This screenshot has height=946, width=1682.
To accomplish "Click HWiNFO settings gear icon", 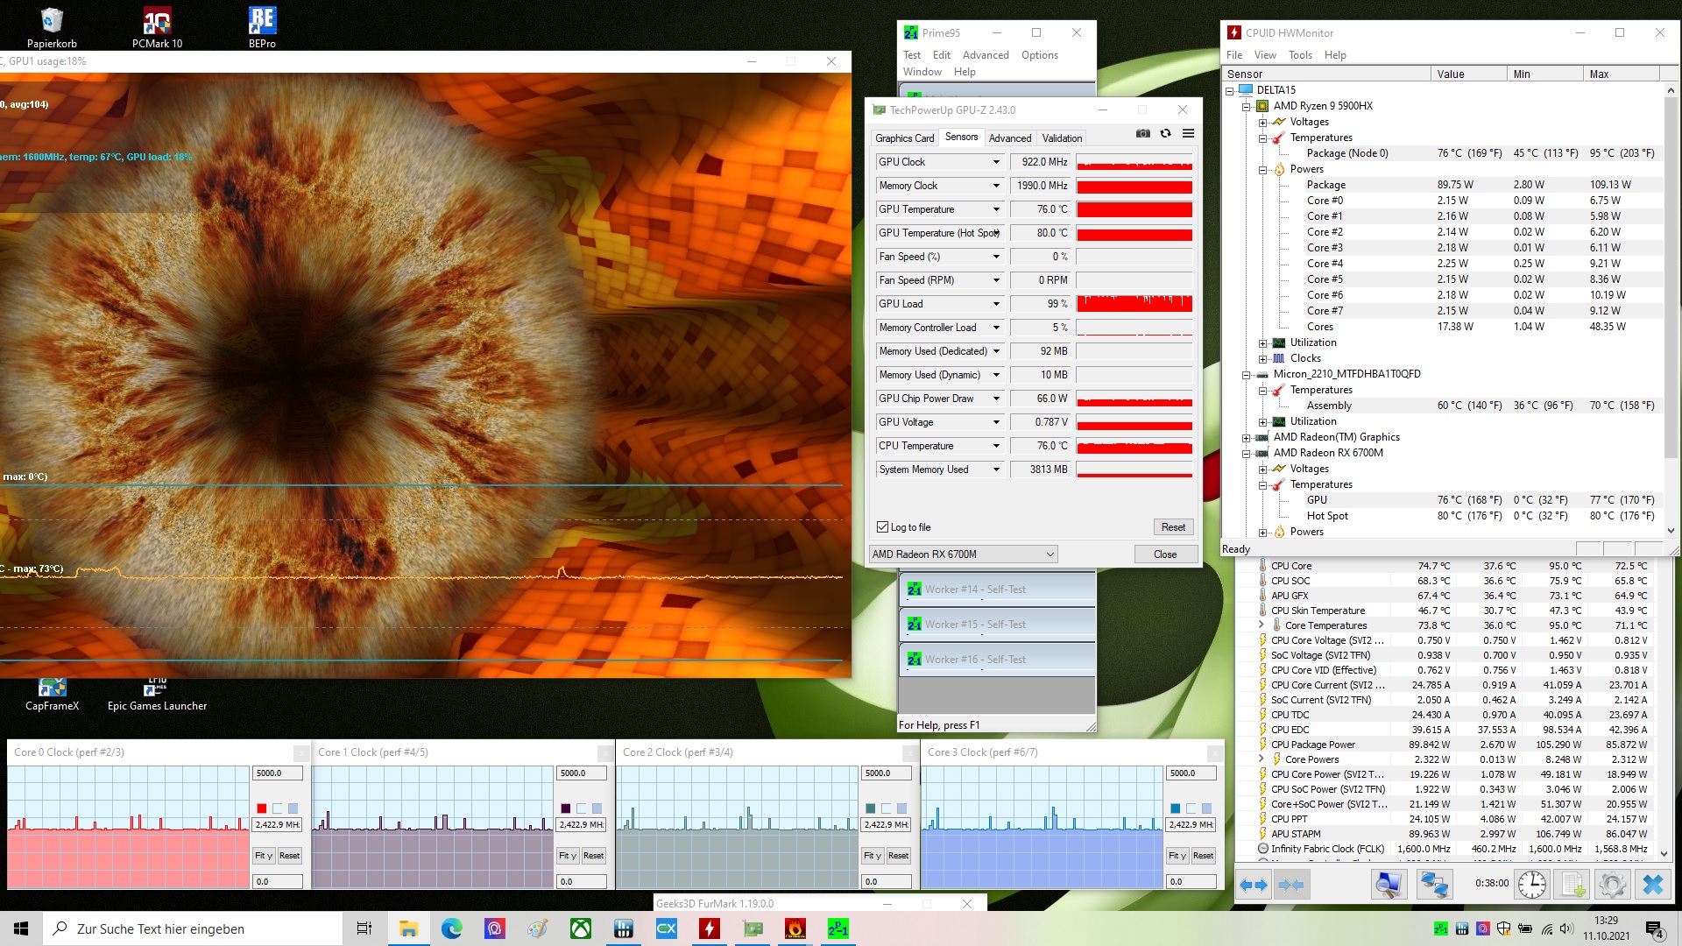I will click(x=1612, y=885).
